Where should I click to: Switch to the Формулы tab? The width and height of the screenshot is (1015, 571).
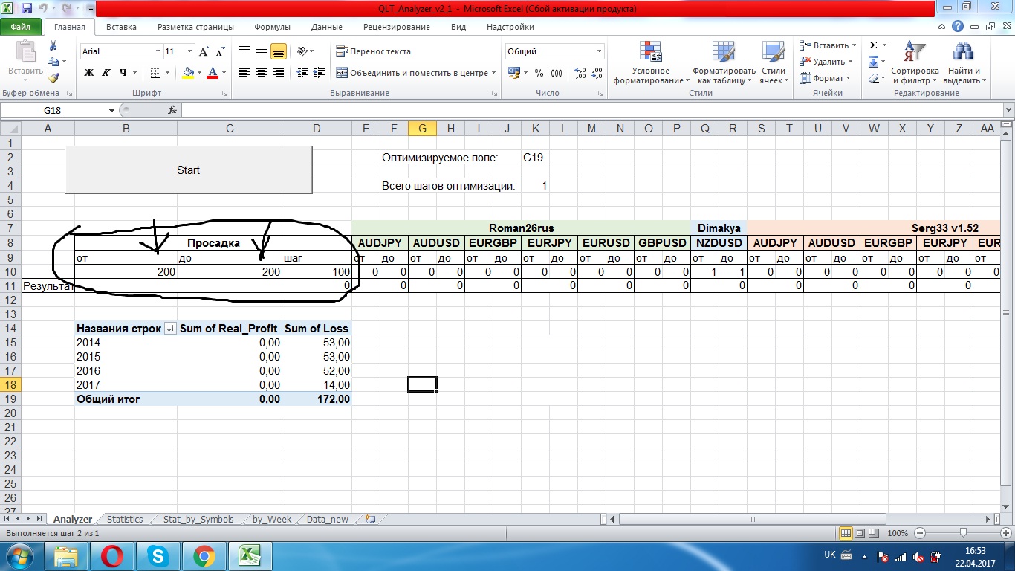click(x=272, y=27)
